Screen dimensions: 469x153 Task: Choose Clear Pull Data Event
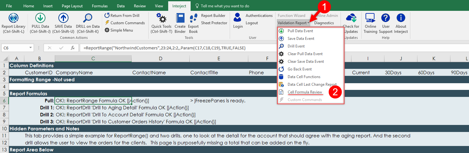pos(310,54)
